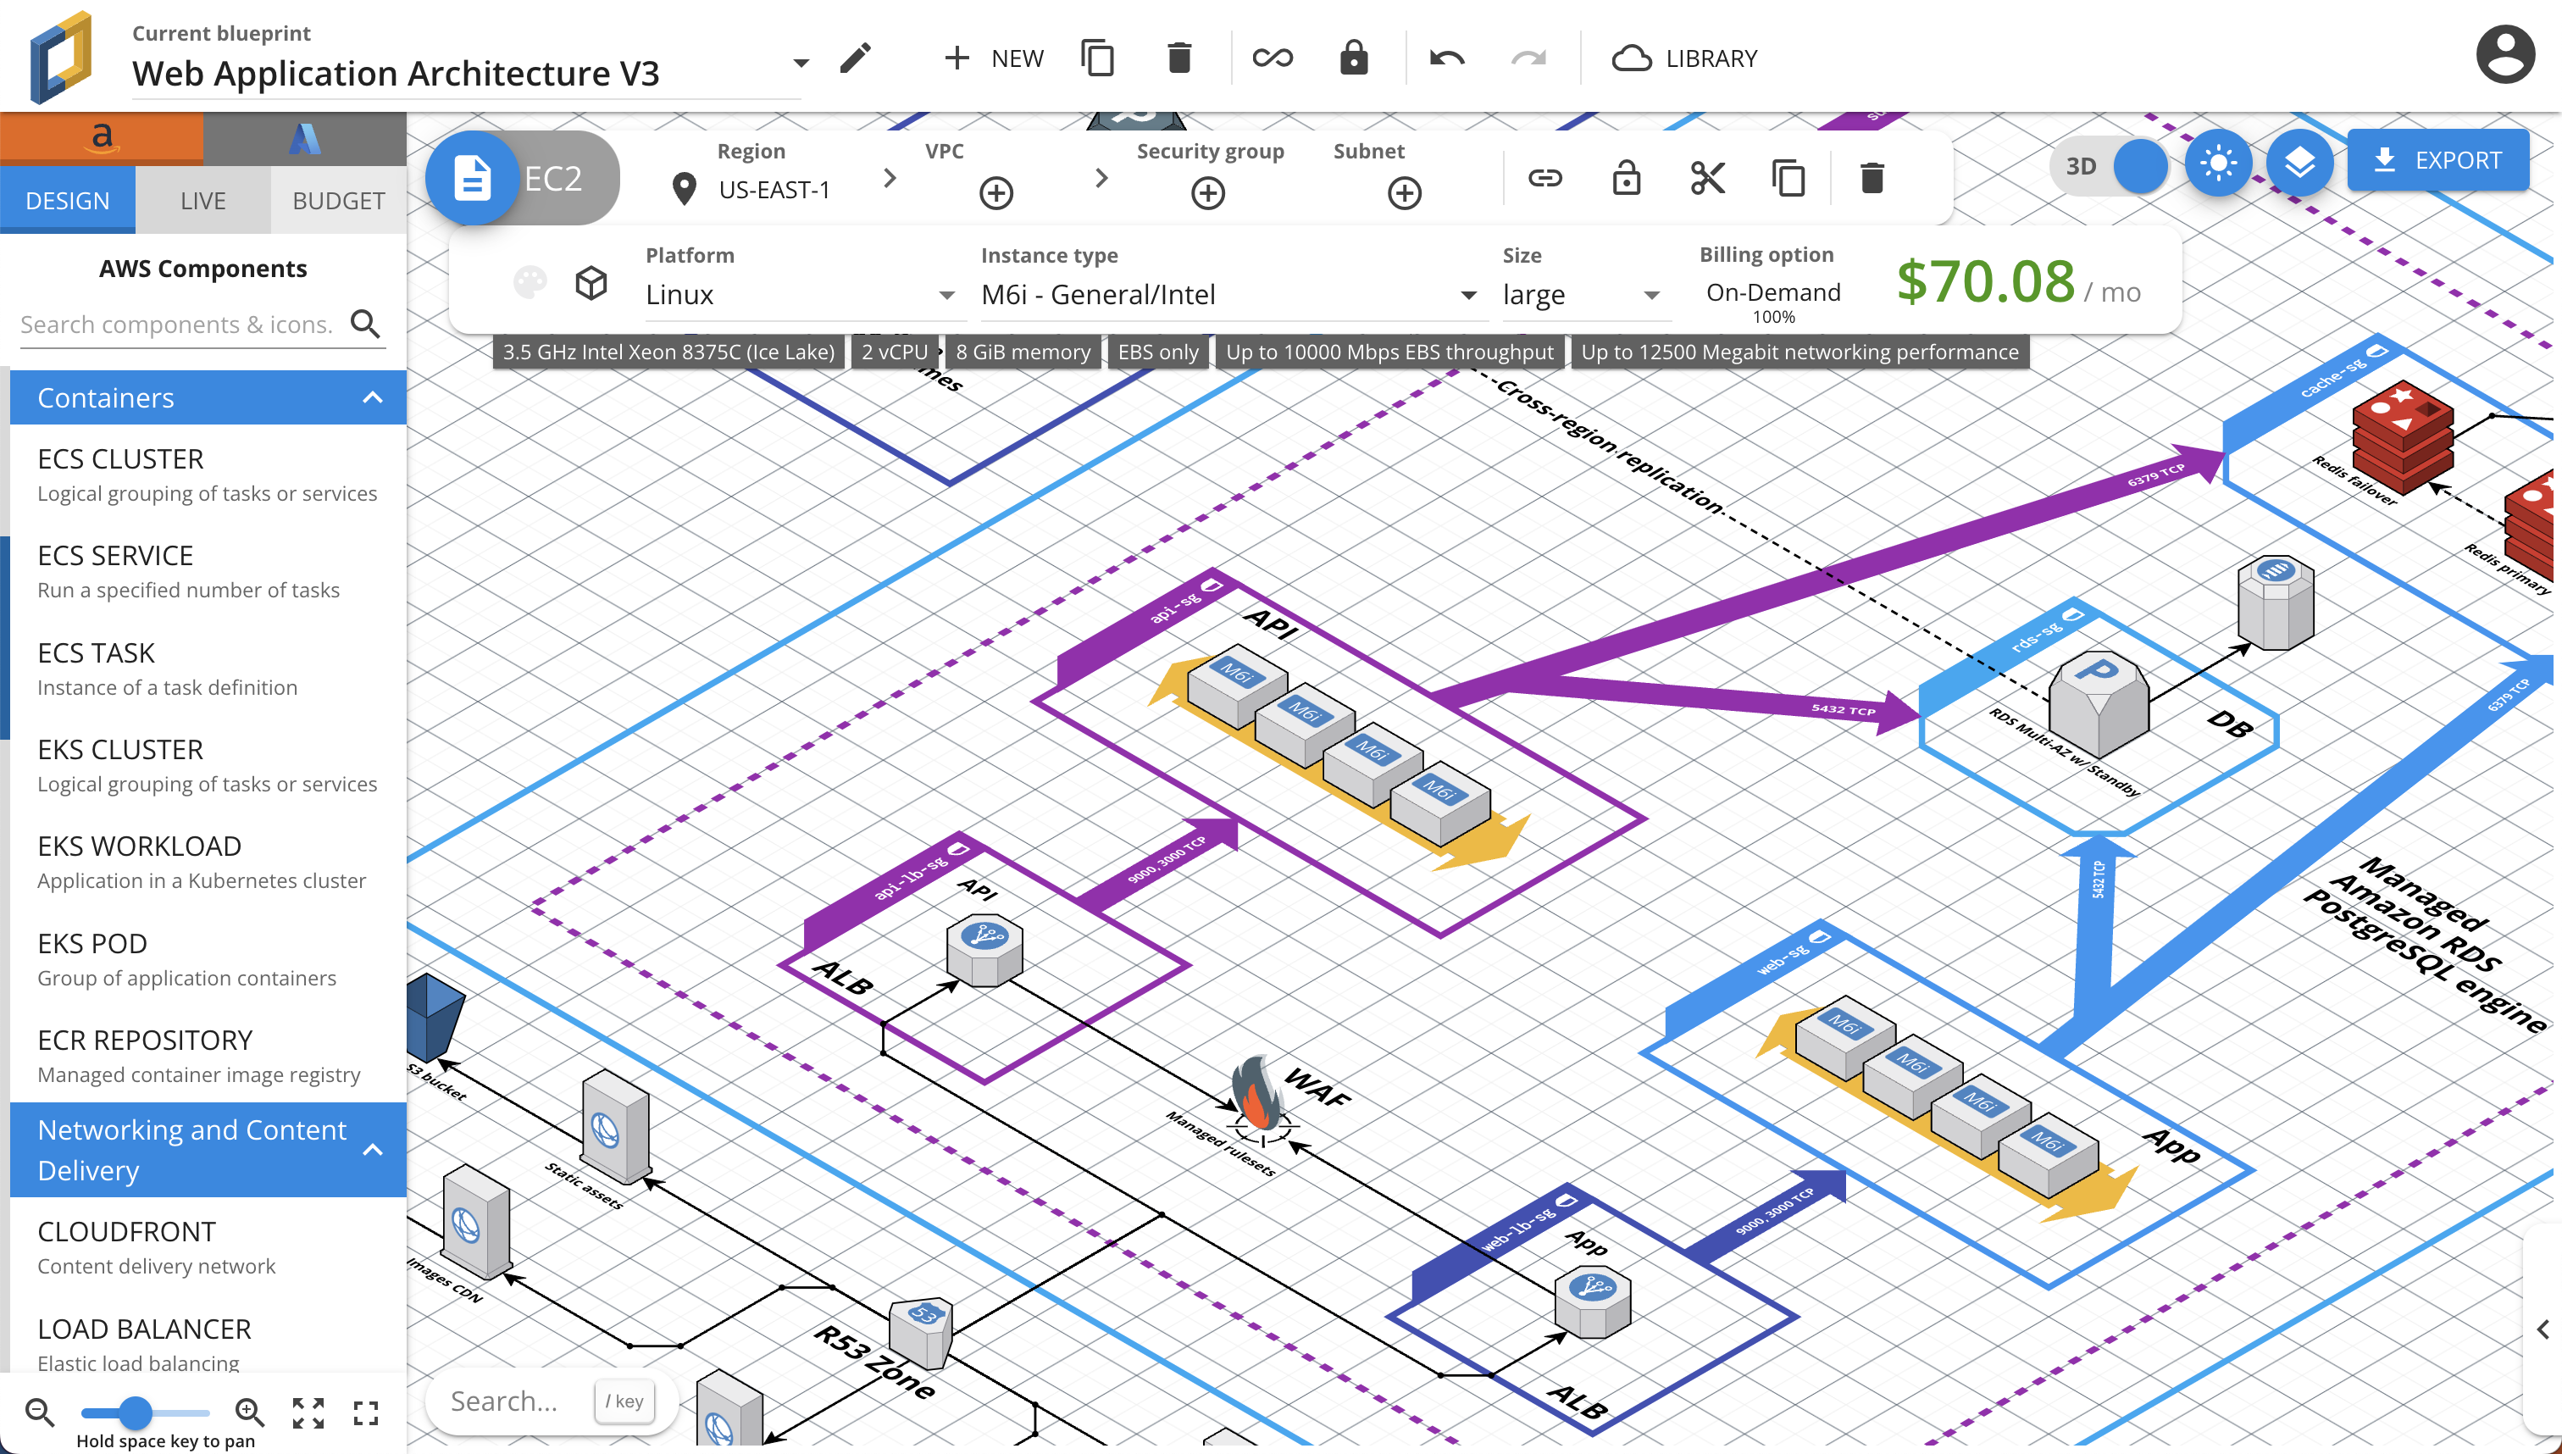Open the user account avatar menu

[2505, 55]
